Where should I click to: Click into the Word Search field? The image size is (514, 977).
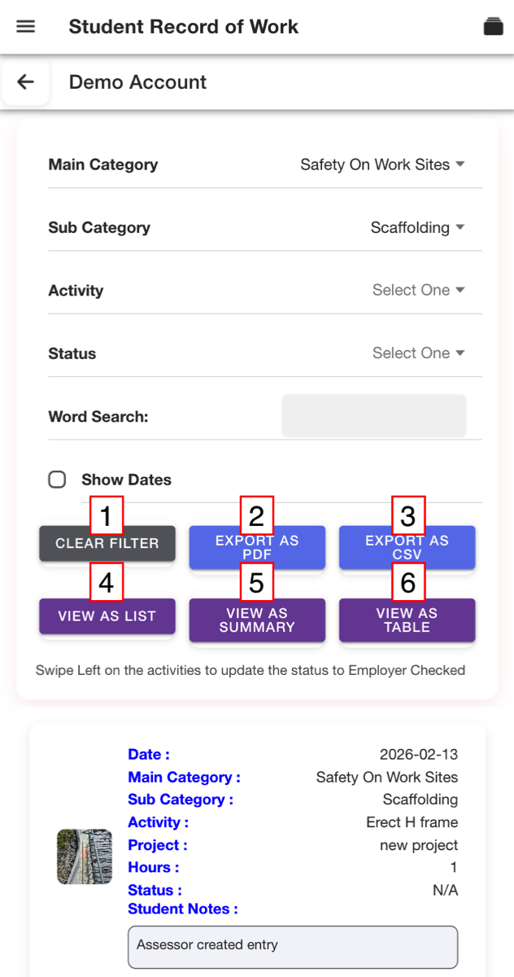(x=374, y=416)
